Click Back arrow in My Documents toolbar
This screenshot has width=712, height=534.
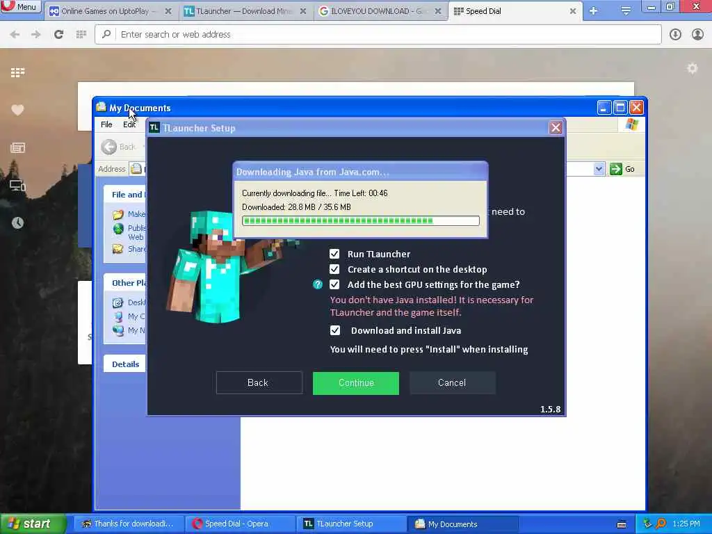point(109,147)
